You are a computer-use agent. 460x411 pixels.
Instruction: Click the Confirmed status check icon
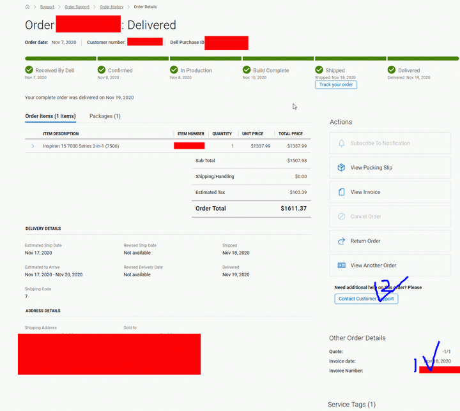102,70
